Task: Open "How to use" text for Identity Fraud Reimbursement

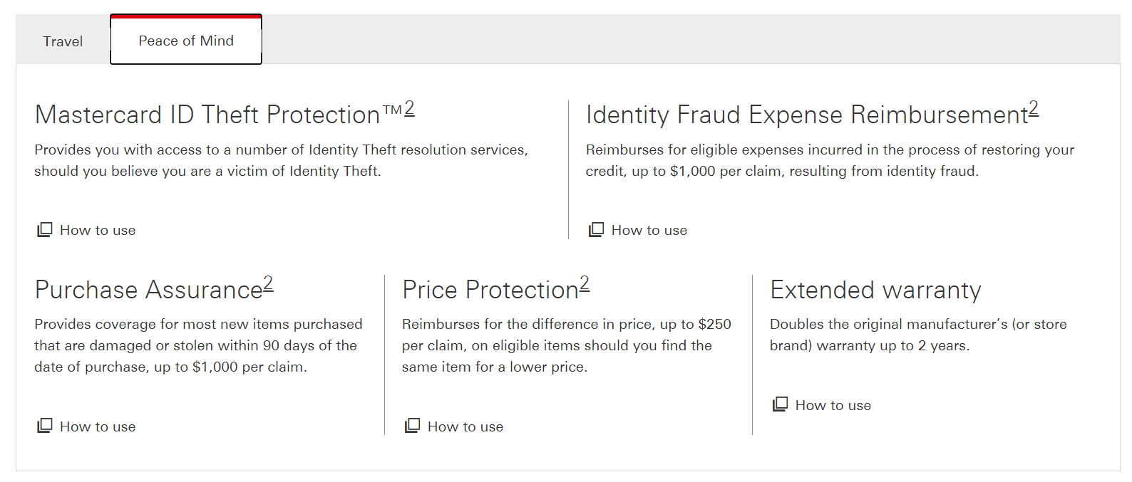Action: tap(649, 230)
